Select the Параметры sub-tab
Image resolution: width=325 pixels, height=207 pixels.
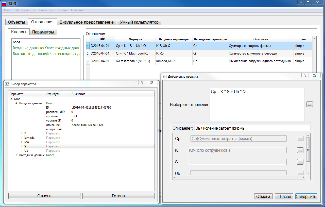43,32
